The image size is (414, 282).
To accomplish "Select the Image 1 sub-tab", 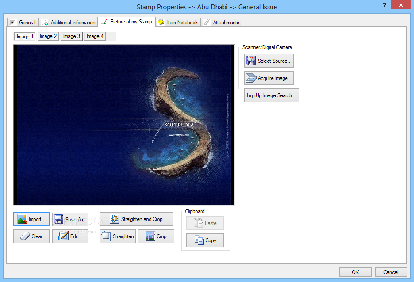I will coord(25,36).
